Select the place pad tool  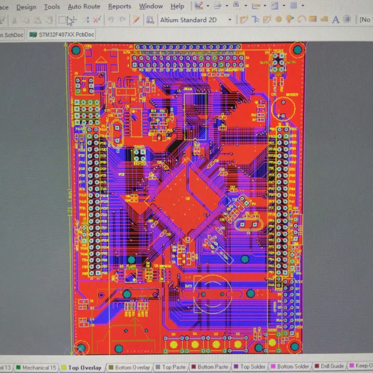click(x=279, y=20)
